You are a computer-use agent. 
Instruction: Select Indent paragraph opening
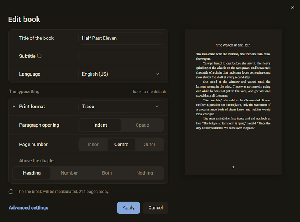click(x=100, y=125)
